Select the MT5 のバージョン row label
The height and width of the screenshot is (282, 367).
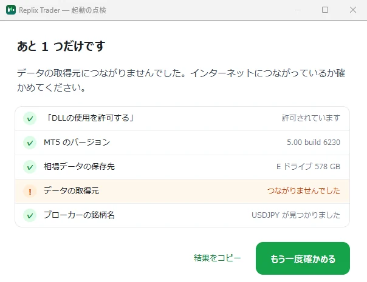coord(77,143)
